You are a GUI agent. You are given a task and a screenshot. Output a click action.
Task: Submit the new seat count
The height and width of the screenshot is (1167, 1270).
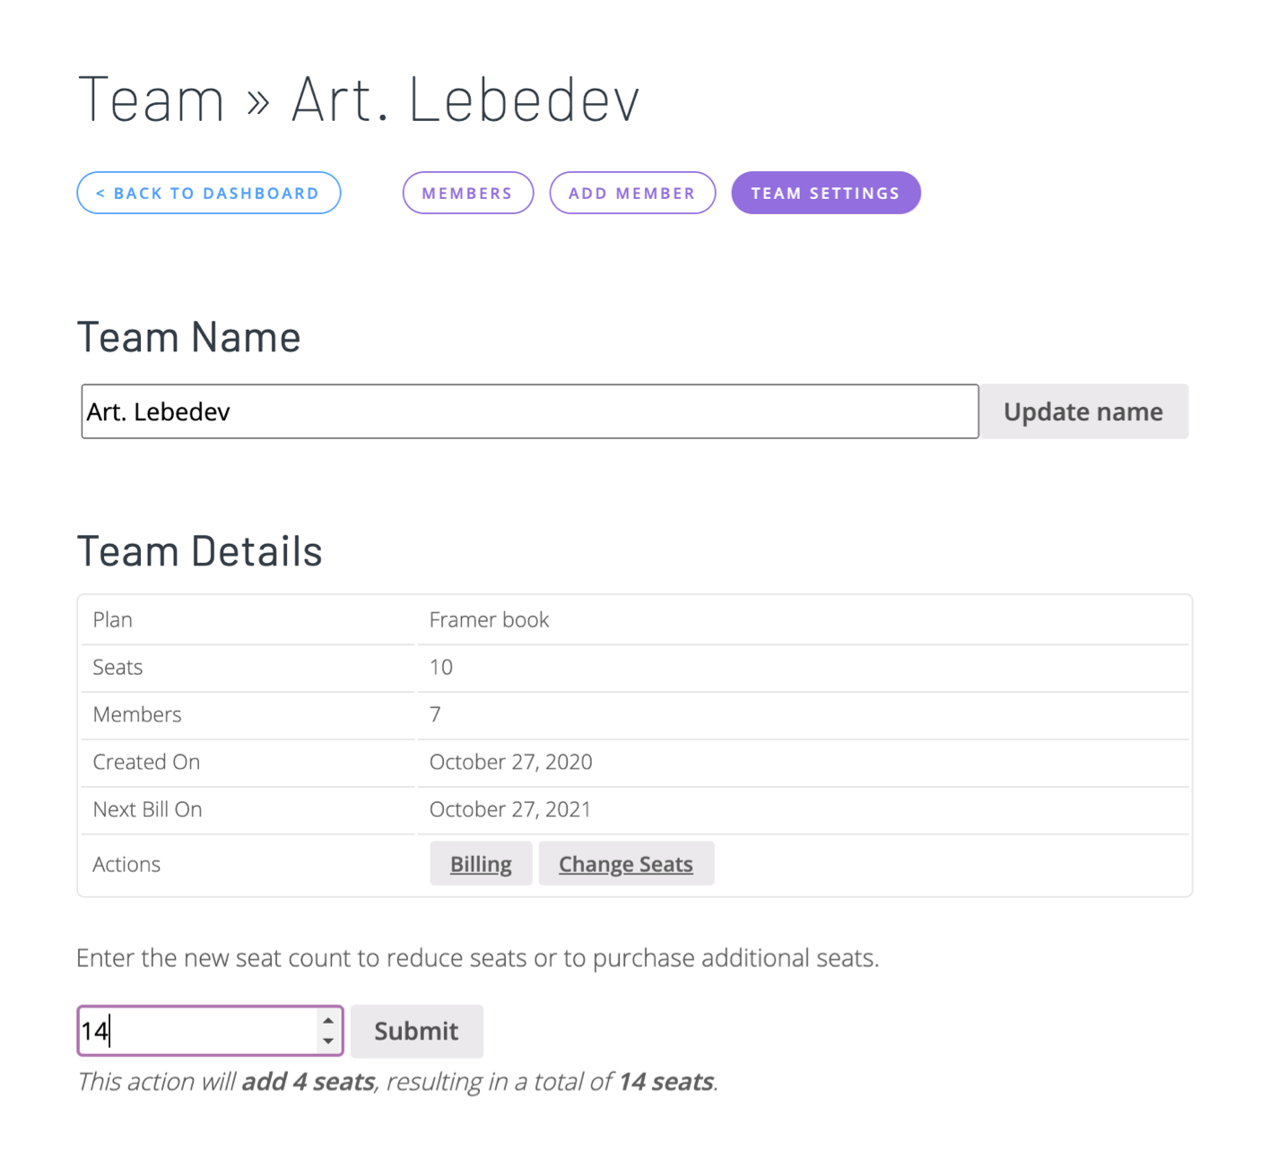(416, 1031)
